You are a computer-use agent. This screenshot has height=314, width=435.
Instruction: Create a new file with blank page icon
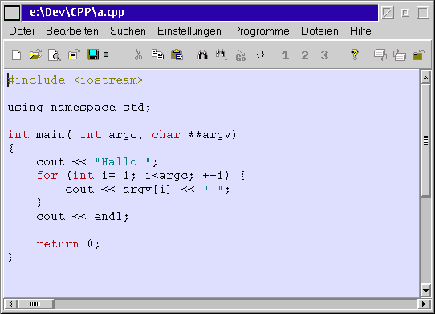(x=16, y=55)
